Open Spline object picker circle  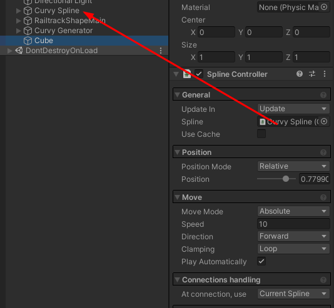324,121
